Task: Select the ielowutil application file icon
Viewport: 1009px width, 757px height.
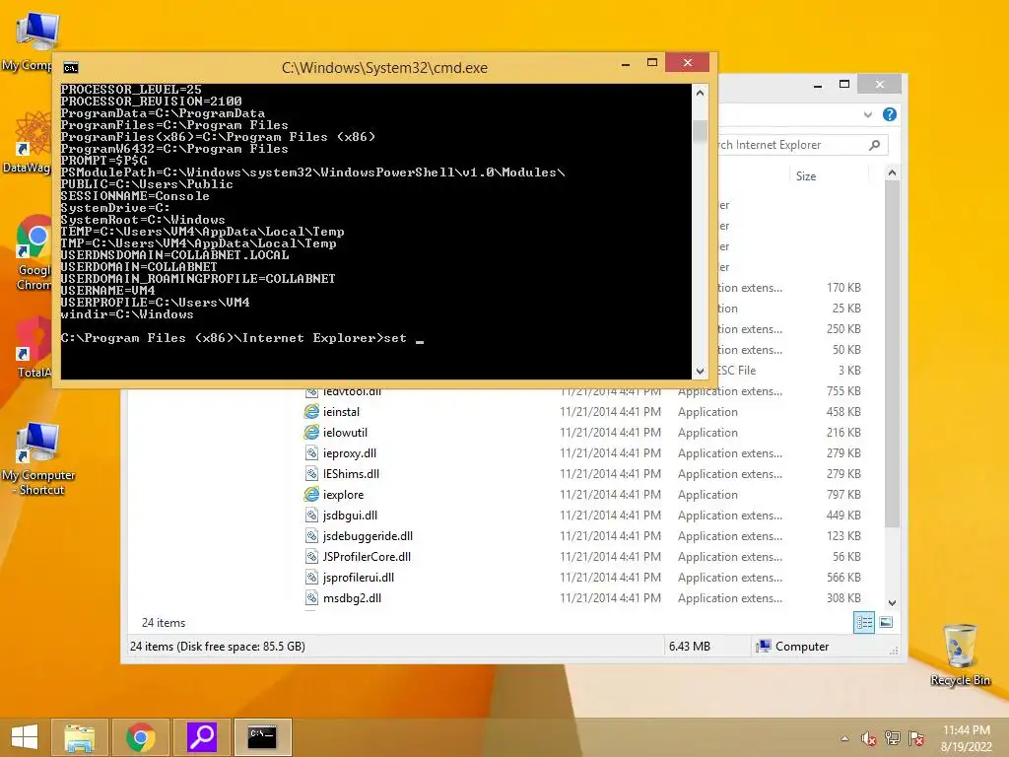Action: pos(311,432)
